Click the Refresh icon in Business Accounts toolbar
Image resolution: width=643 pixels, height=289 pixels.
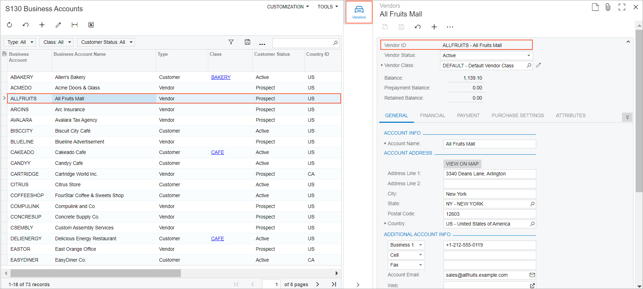(9, 25)
